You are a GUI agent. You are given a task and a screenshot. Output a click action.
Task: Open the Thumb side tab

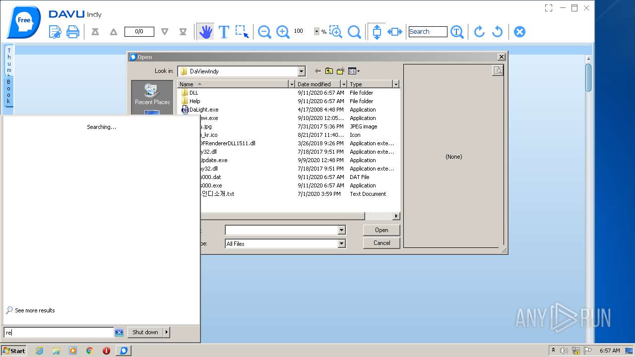click(x=9, y=60)
